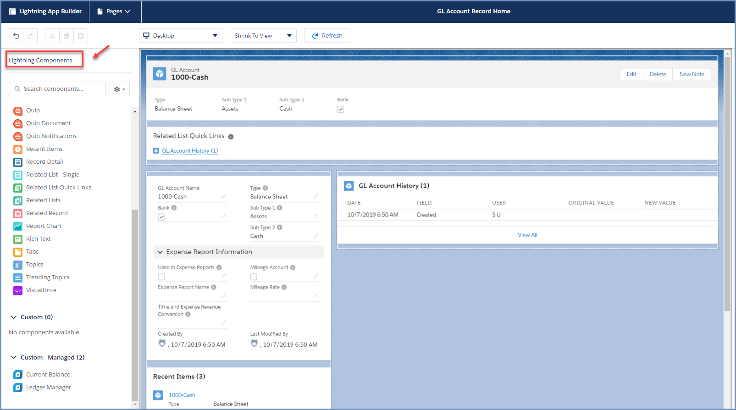Viewport: 736px width, 410px height.
Task: Click the NEW VALUE column header
Action: point(660,203)
